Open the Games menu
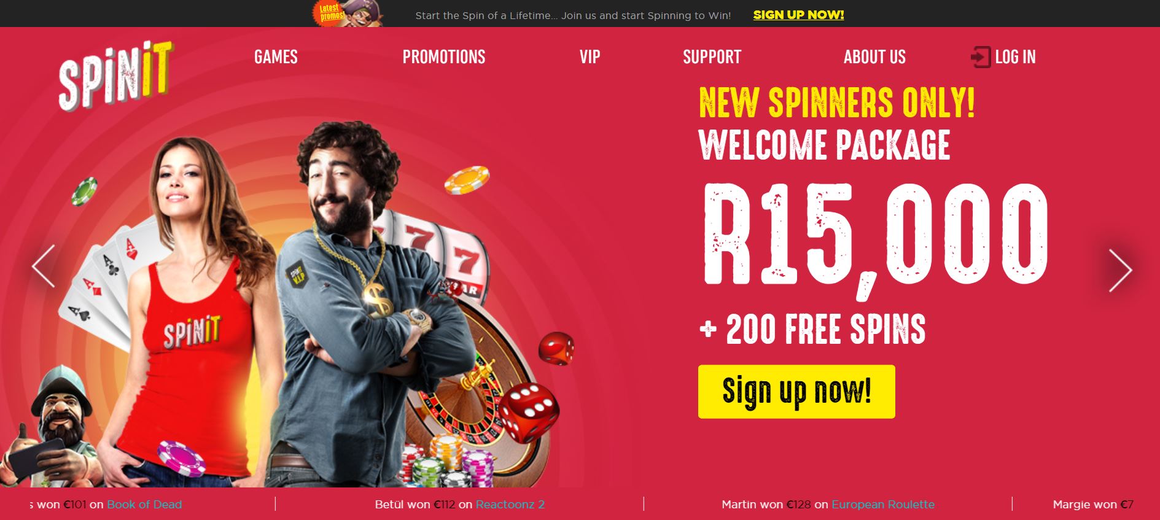 [x=276, y=57]
